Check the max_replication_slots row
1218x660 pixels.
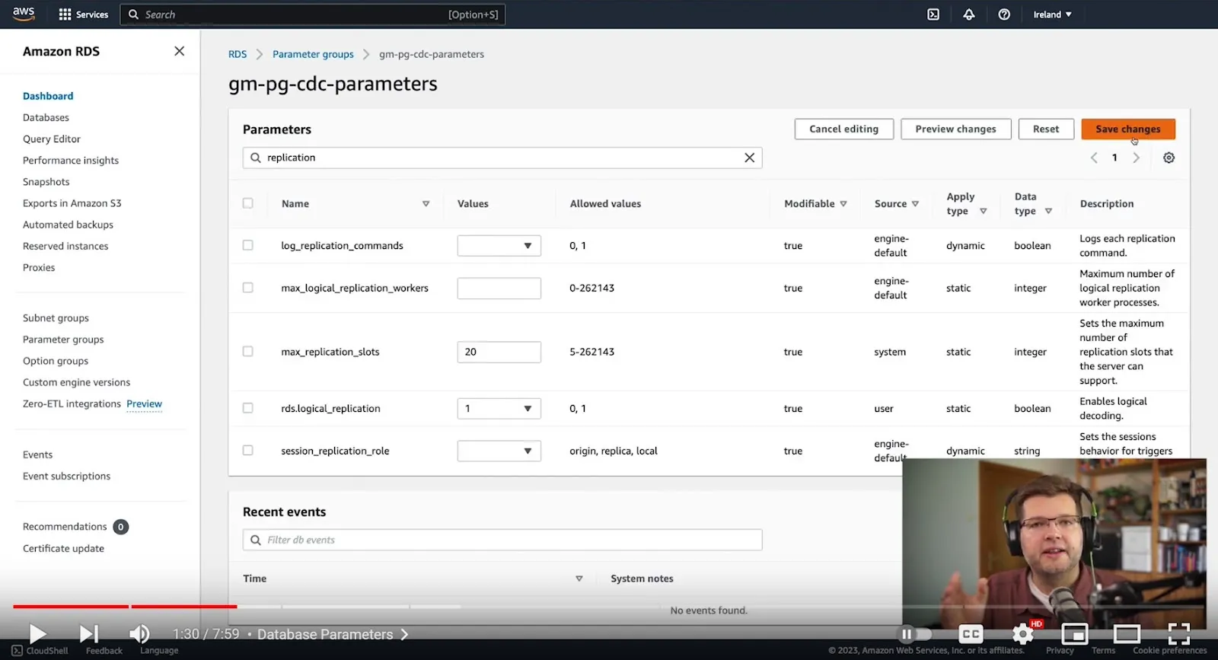(x=247, y=352)
